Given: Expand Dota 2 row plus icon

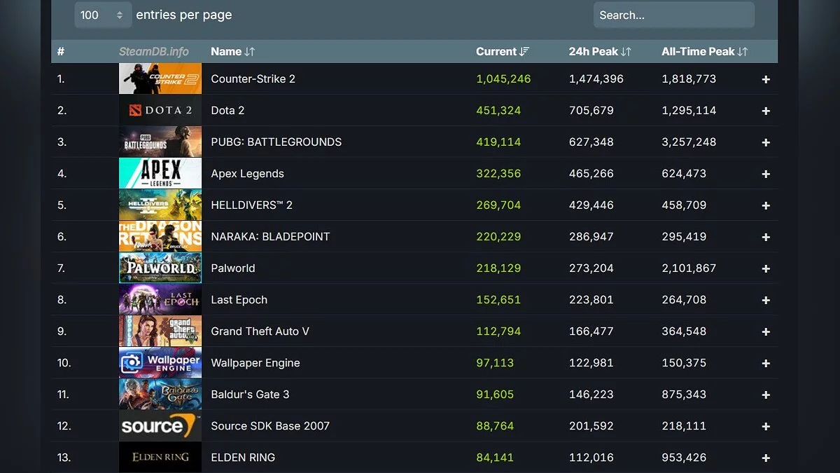Looking at the screenshot, I should pos(766,111).
